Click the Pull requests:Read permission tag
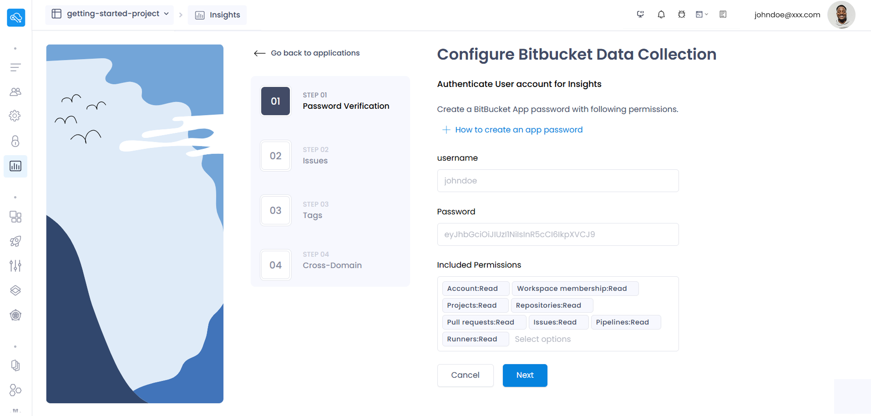871x416 pixels. click(x=484, y=322)
